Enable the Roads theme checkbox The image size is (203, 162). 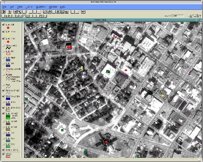click(x=3, y=75)
